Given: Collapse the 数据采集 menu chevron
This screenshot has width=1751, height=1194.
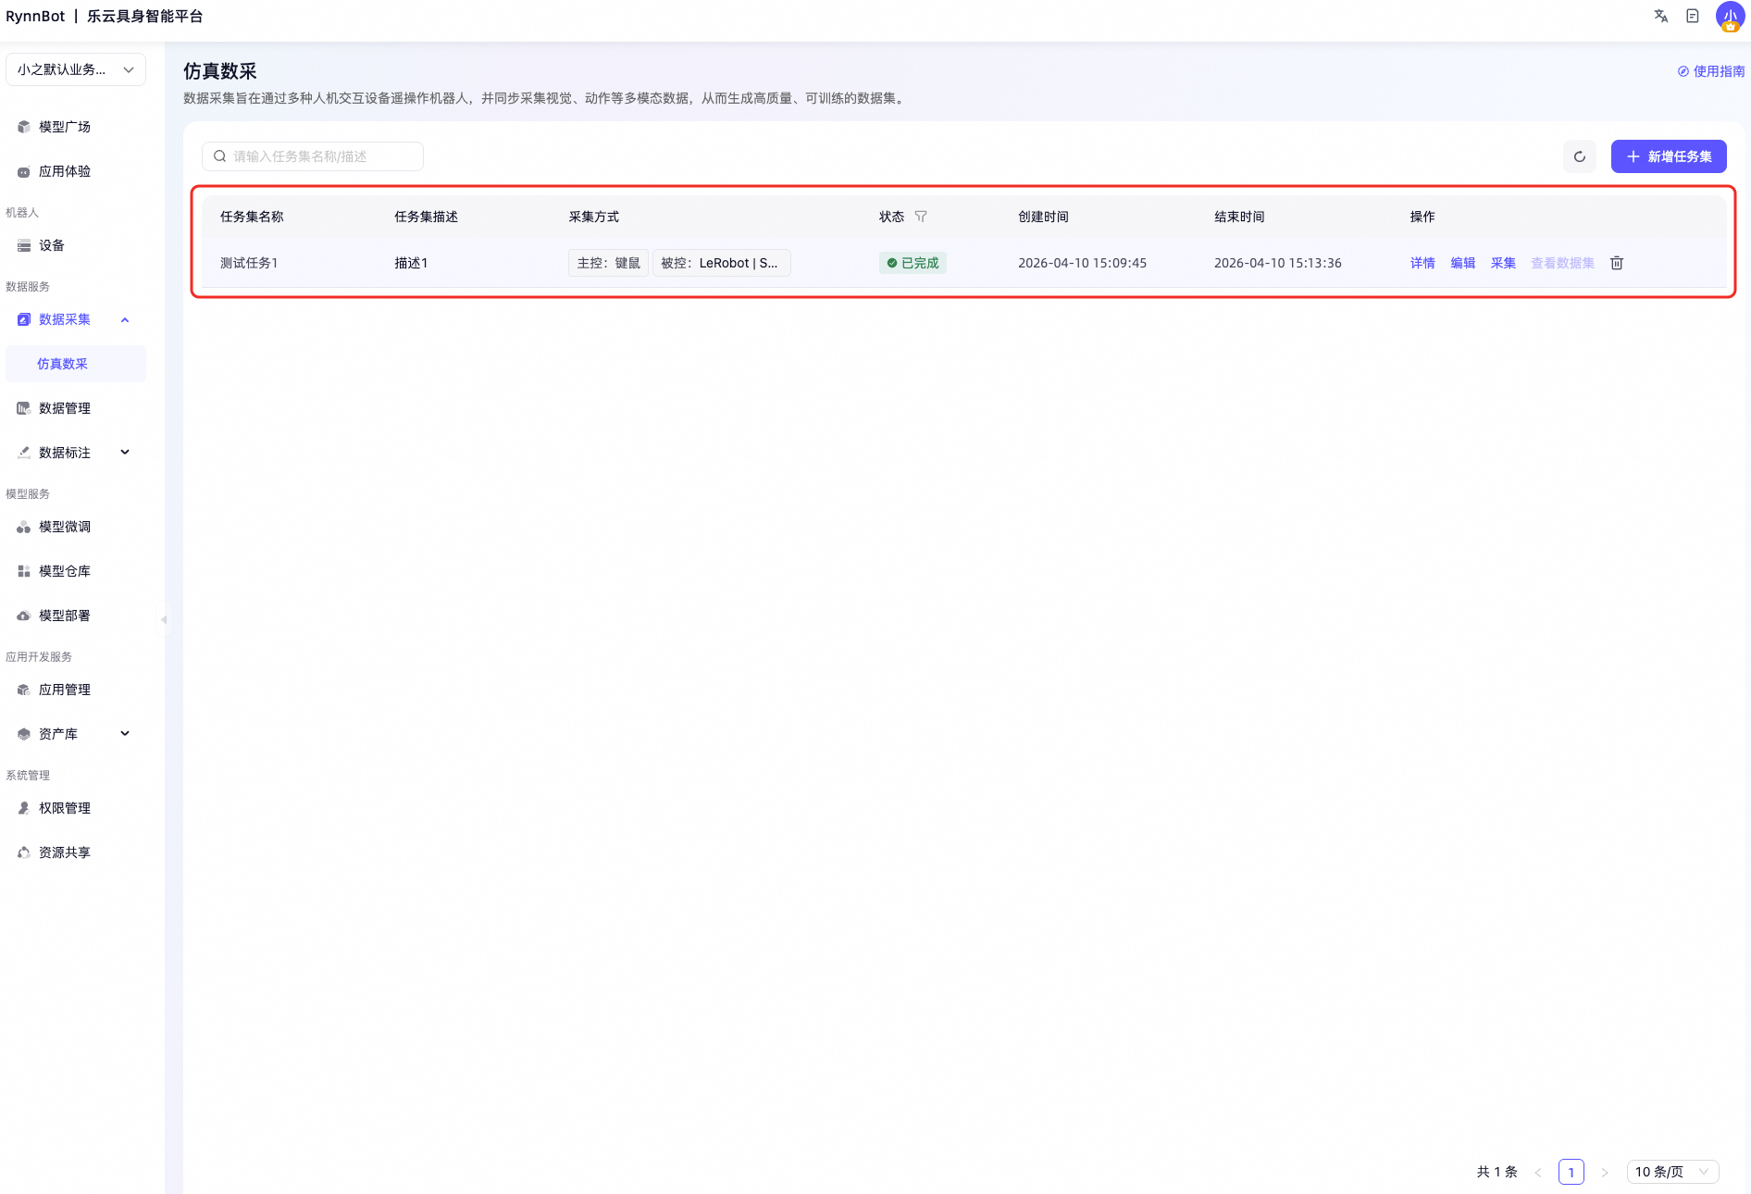Looking at the screenshot, I should (x=125, y=319).
